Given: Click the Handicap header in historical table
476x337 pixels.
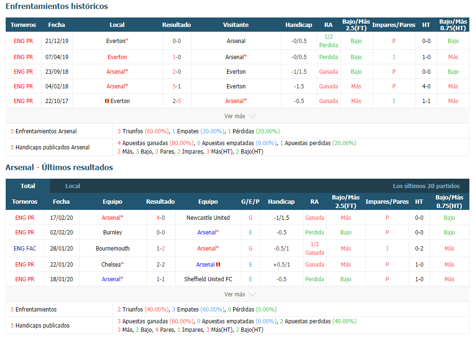Looking at the screenshot, I should click(x=299, y=25).
